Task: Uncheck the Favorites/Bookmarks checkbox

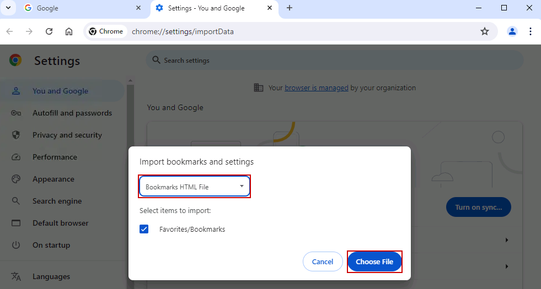Action: pos(144,229)
